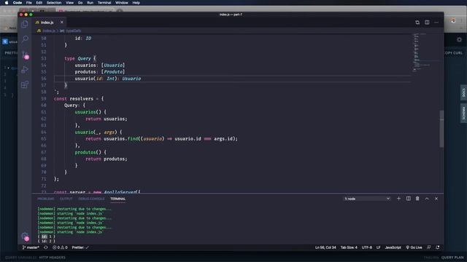Open notifications bell in status bar
The image size is (467, 262).
pyautogui.click(x=438, y=247)
